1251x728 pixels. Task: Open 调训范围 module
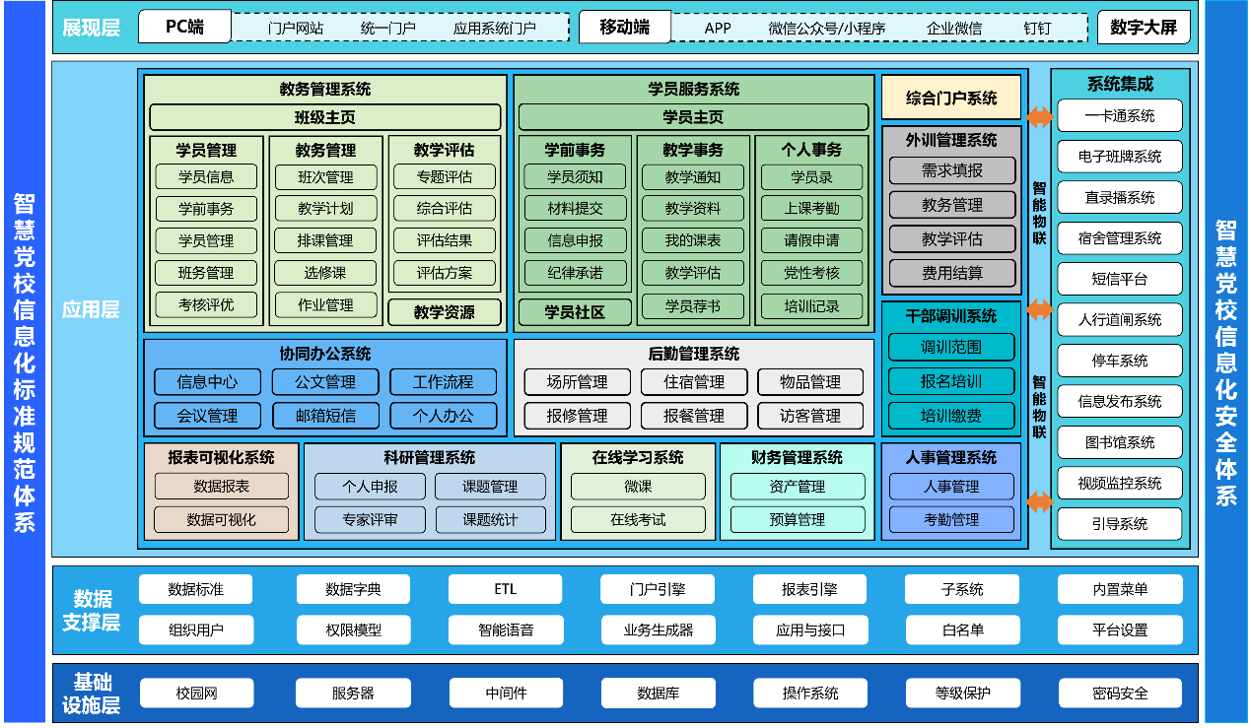(x=951, y=348)
